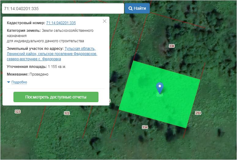Select parcel label 336 on map

(x=172, y=46)
